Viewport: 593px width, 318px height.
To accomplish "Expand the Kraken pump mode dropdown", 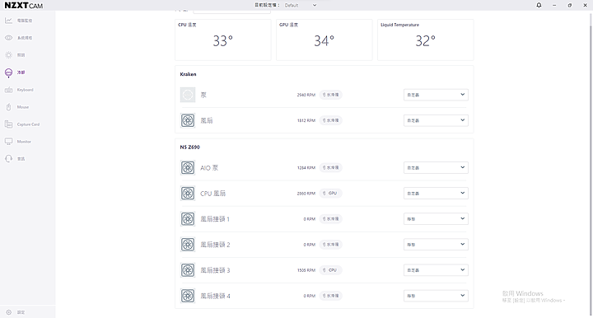I will pyautogui.click(x=436, y=95).
